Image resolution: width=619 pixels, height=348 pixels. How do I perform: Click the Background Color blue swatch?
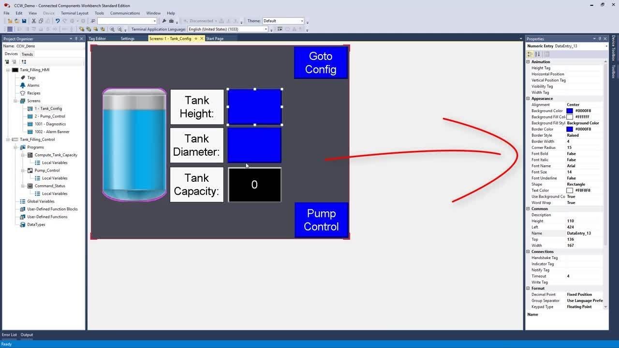pyautogui.click(x=570, y=111)
